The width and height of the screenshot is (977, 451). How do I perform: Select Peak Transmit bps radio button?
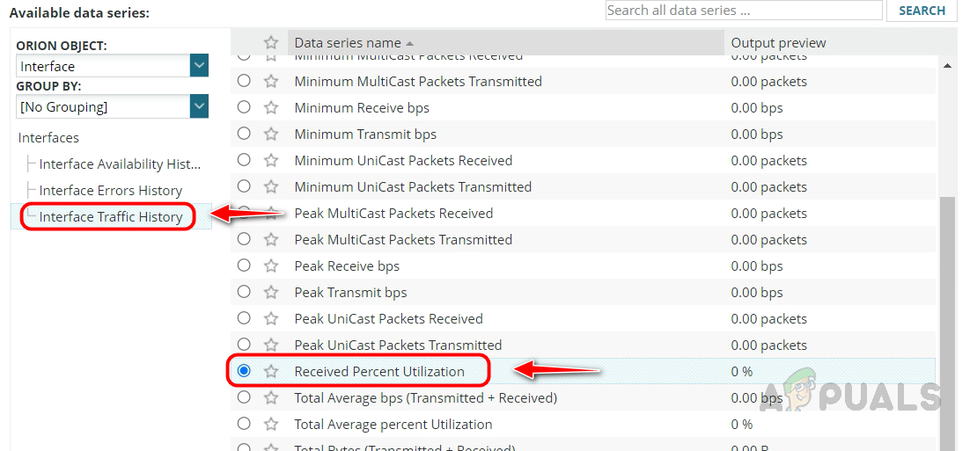pyautogui.click(x=244, y=292)
